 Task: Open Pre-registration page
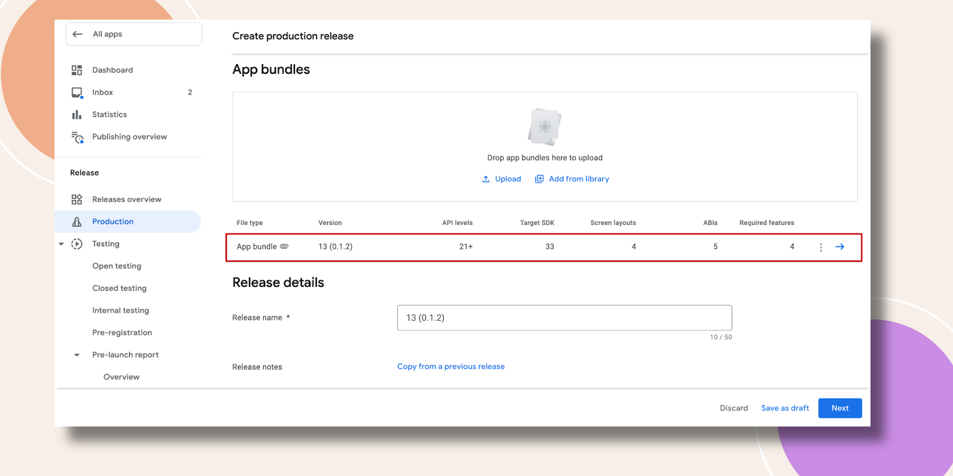[122, 333]
